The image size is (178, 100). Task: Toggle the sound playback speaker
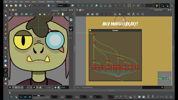(x=25, y=97)
